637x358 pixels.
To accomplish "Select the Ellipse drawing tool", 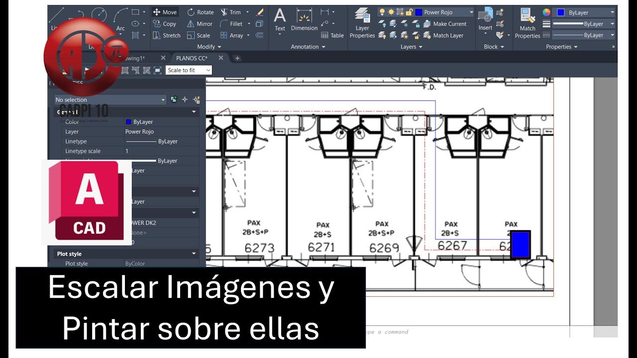I will 135,24.
